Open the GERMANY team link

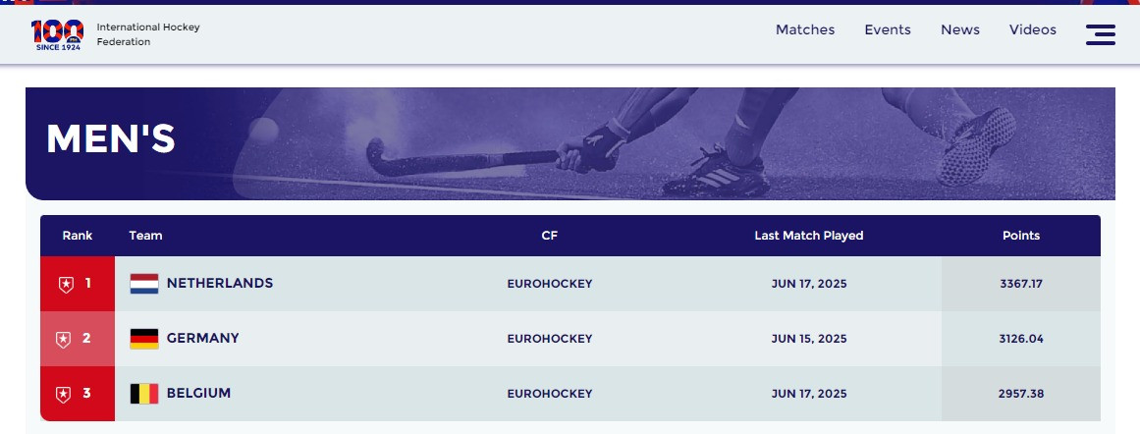pos(203,338)
